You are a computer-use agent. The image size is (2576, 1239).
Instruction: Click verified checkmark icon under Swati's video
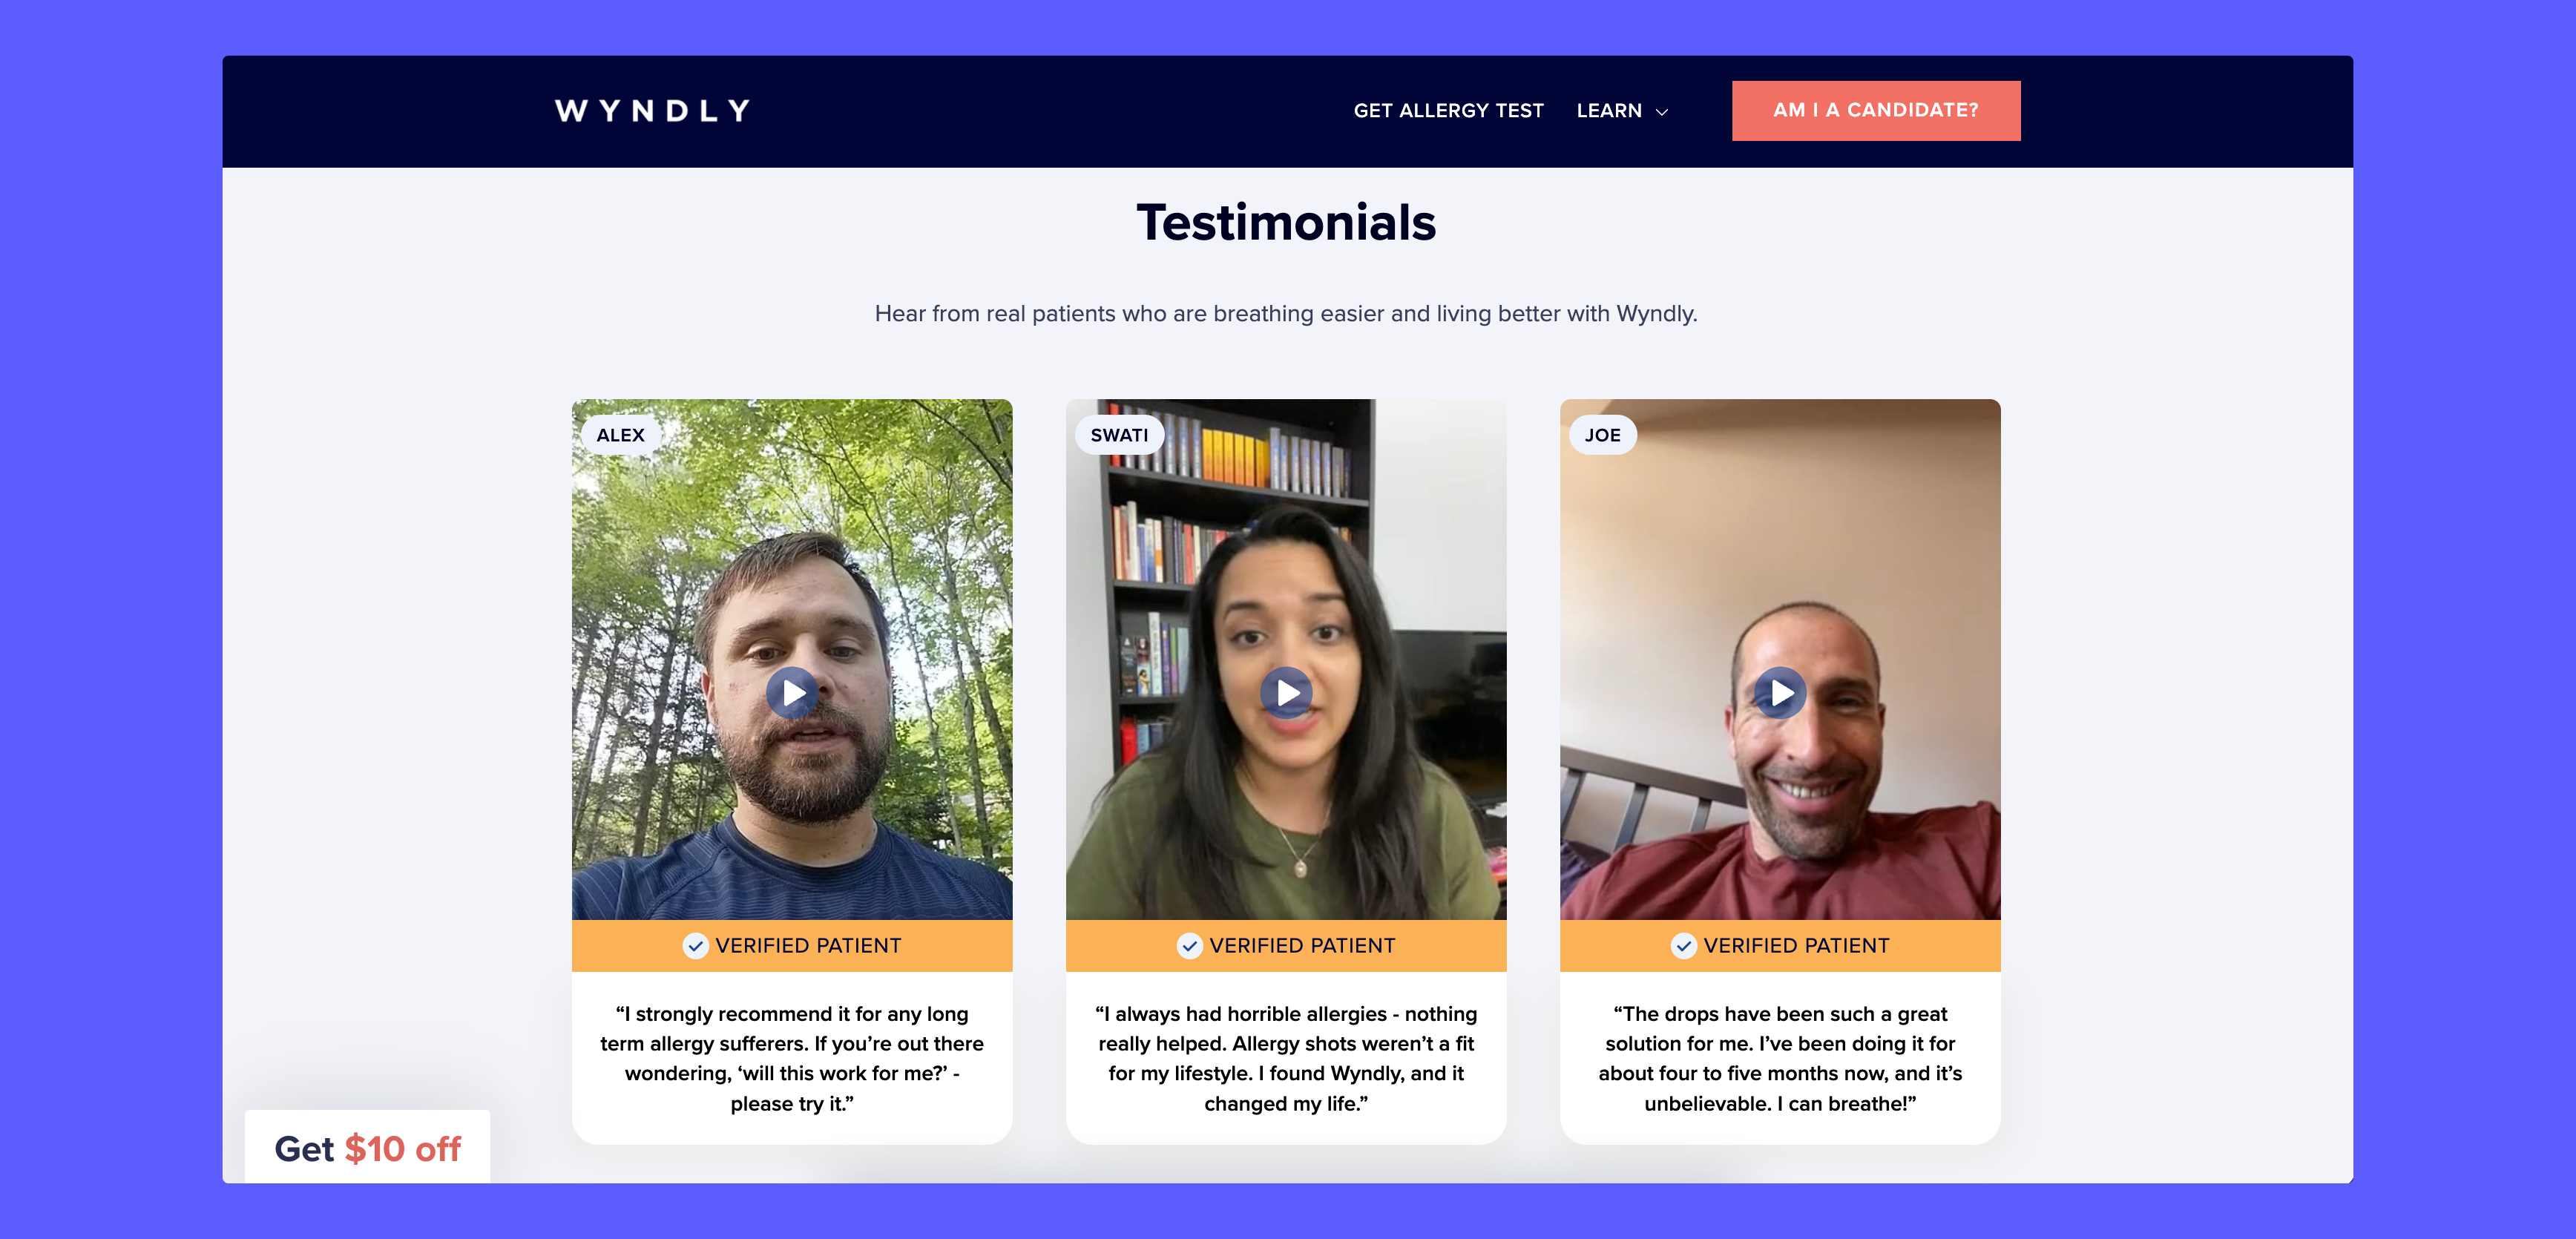(1189, 945)
